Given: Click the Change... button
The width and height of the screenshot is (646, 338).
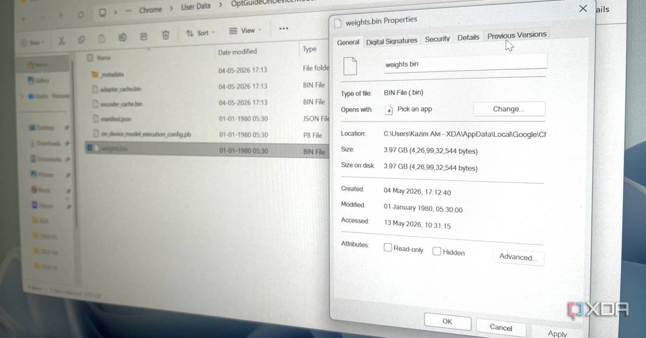Looking at the screenshot, I should tap(509, 109).
